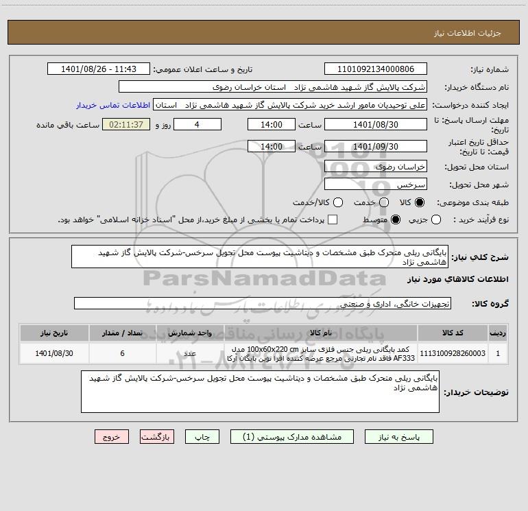Select the خدمت radio button

[x=384, y=202]
